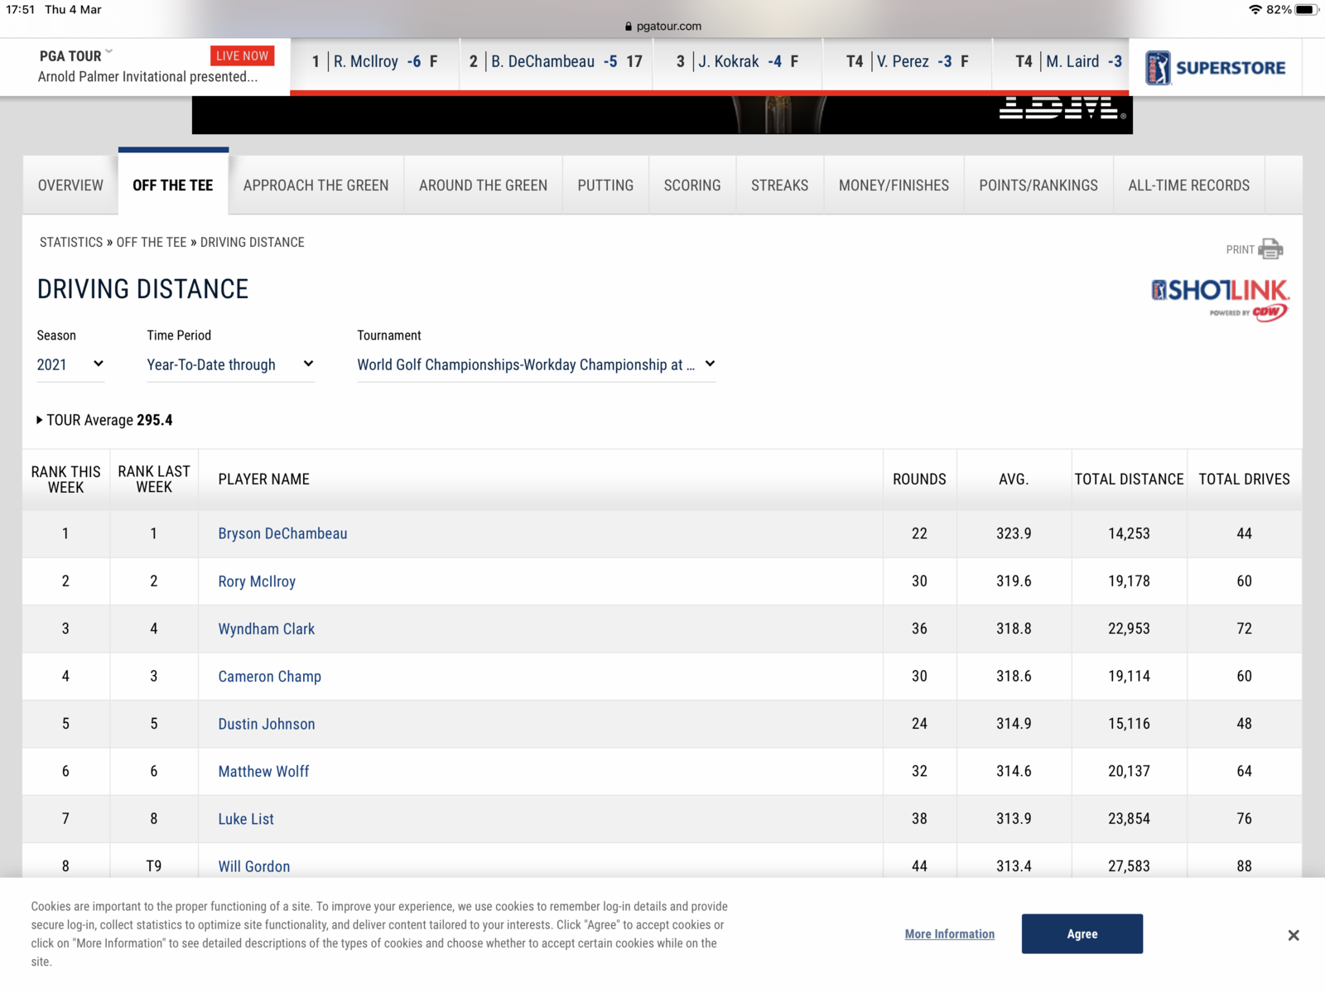Open the Season 2021 dropdown

[x=70, y=364]
